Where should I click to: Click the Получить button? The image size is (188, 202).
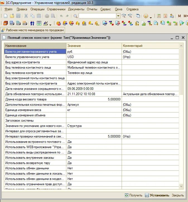[133, 195]
